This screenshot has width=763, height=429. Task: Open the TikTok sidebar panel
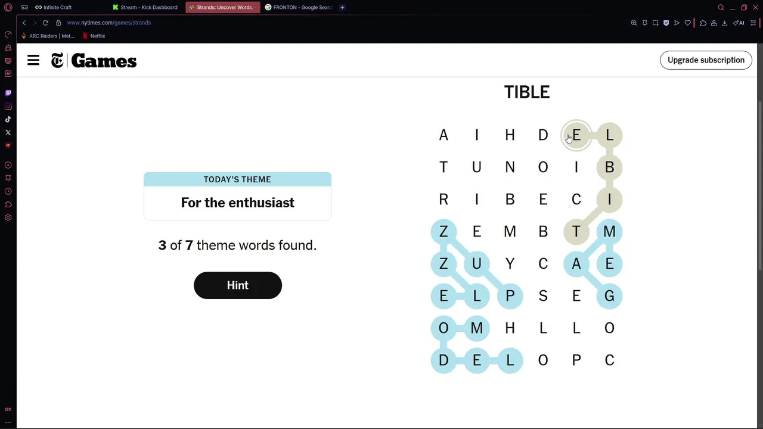click(8, 119)
